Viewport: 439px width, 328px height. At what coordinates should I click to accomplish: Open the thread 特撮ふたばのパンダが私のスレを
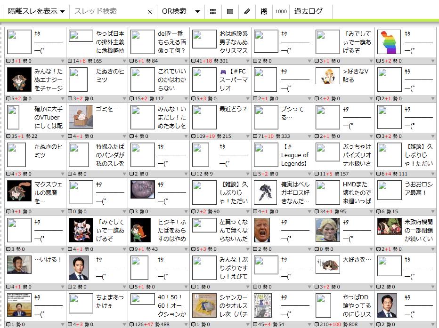(x=110, y=155)
